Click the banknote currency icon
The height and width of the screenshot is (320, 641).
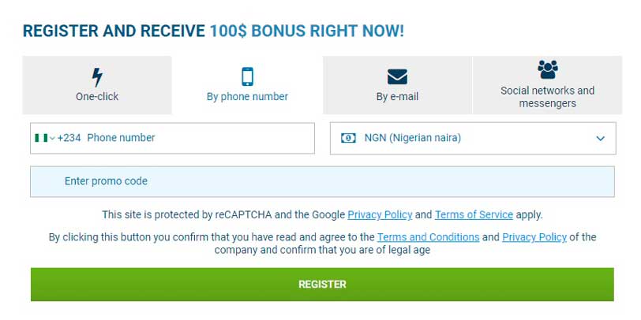tap(348, 138)
